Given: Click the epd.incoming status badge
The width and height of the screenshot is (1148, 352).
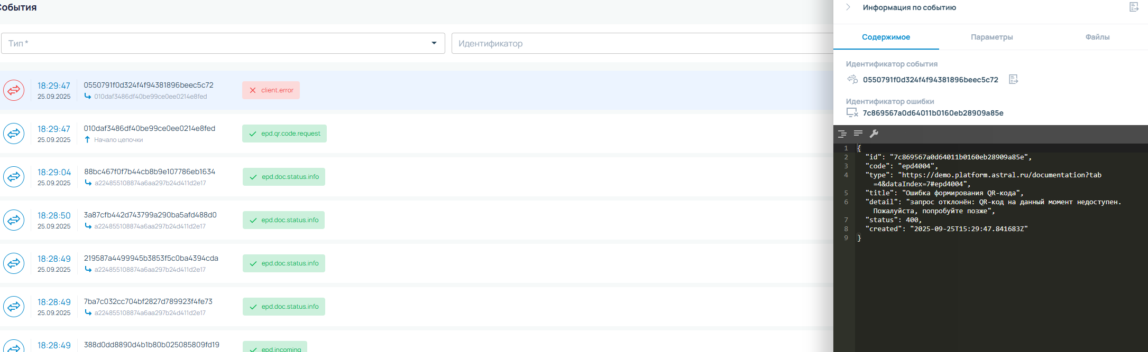Looking at the screenshot, I should [275, 346].
